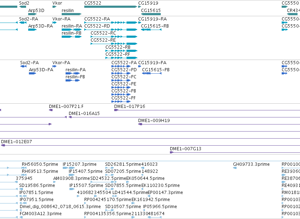Image resolution: width=300 pixels, height=219 pixels.
Task: Select transcript label Sod2-RA
Action: click(x=29, y=19)
